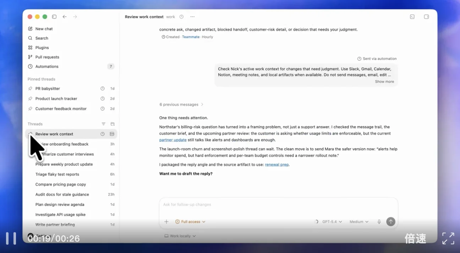Toggle the sidebar panel icon
Image resolution: width=460 pixels, height=253 pixels.
(54, 17)
